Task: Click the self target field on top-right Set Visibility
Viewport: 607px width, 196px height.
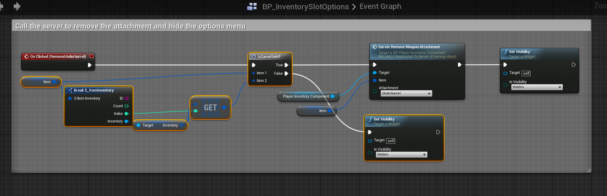Action: [526, 73]
